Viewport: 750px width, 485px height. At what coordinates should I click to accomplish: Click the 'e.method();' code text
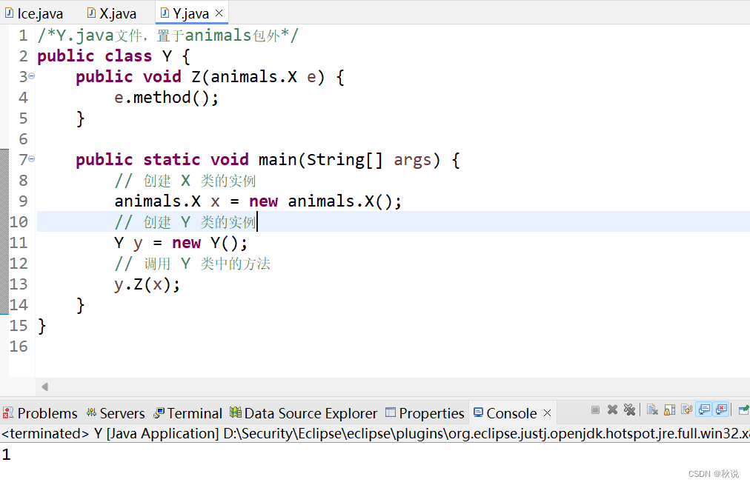tap(167, 98)
